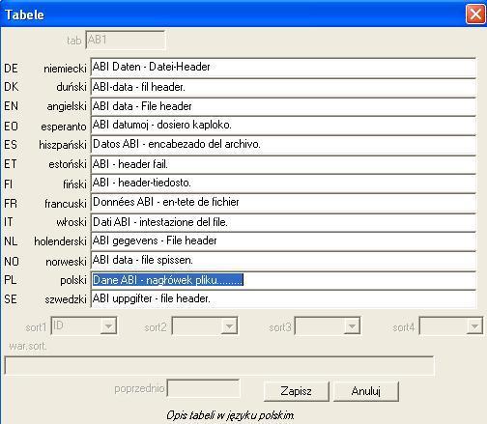This screenshot has height=424, width=487.
Task: Click the włoski description field
Action: [283, 222]
